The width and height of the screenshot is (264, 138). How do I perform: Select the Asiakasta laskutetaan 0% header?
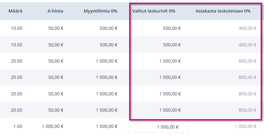point(223,11)
